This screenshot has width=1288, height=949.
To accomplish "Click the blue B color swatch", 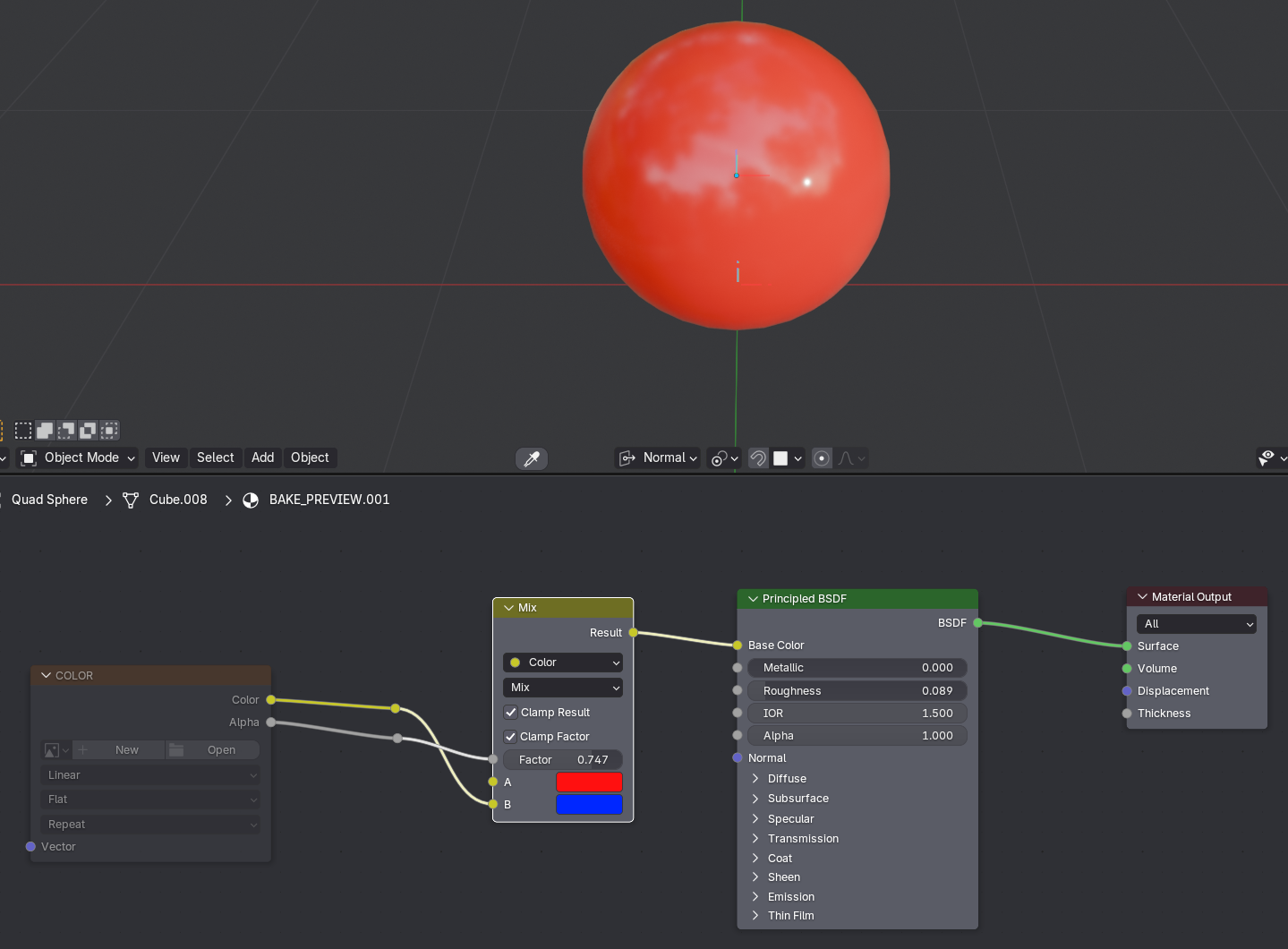I will click(589, 805).
